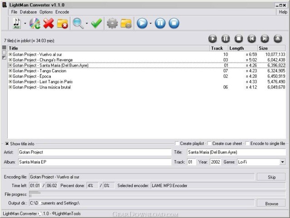Open settings with the gear icon
The width and height of the screenshot is (290, 218).
coord(112,23)
